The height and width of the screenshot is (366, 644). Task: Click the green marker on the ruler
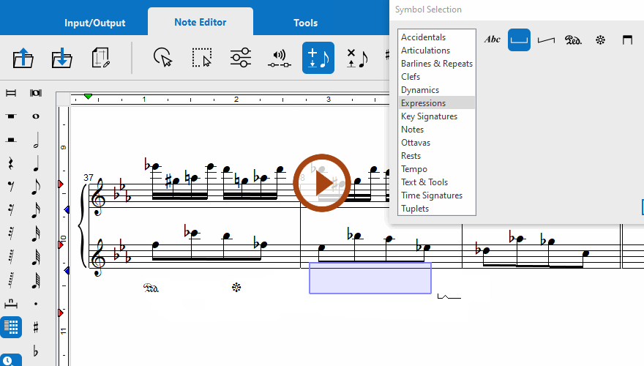(x=88, y=97)
